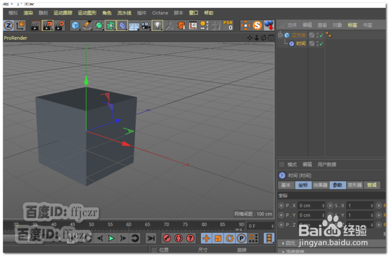Toggle 时间 enabled green checkmark
The image size is (389, 256).
coord(322,44)
